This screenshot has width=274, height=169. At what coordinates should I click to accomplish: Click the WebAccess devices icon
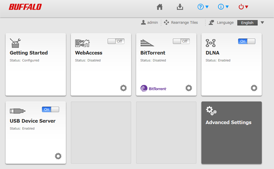pyautogui.click(x=82, y=43)
